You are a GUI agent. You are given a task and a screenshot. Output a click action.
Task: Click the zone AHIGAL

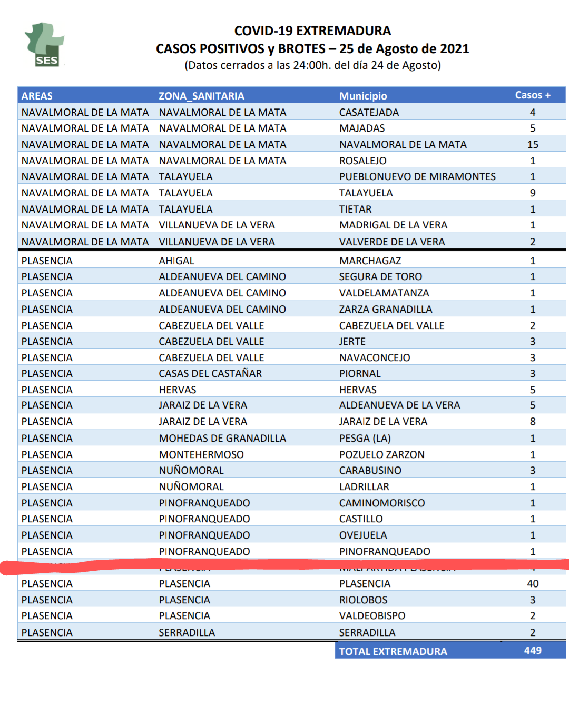pyautogui.click(x=176, y=261)
